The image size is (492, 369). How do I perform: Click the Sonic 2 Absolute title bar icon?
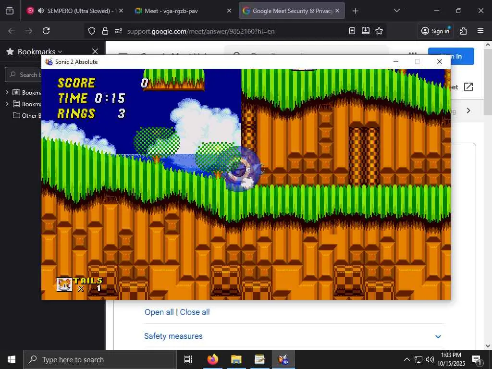[49, 62]
